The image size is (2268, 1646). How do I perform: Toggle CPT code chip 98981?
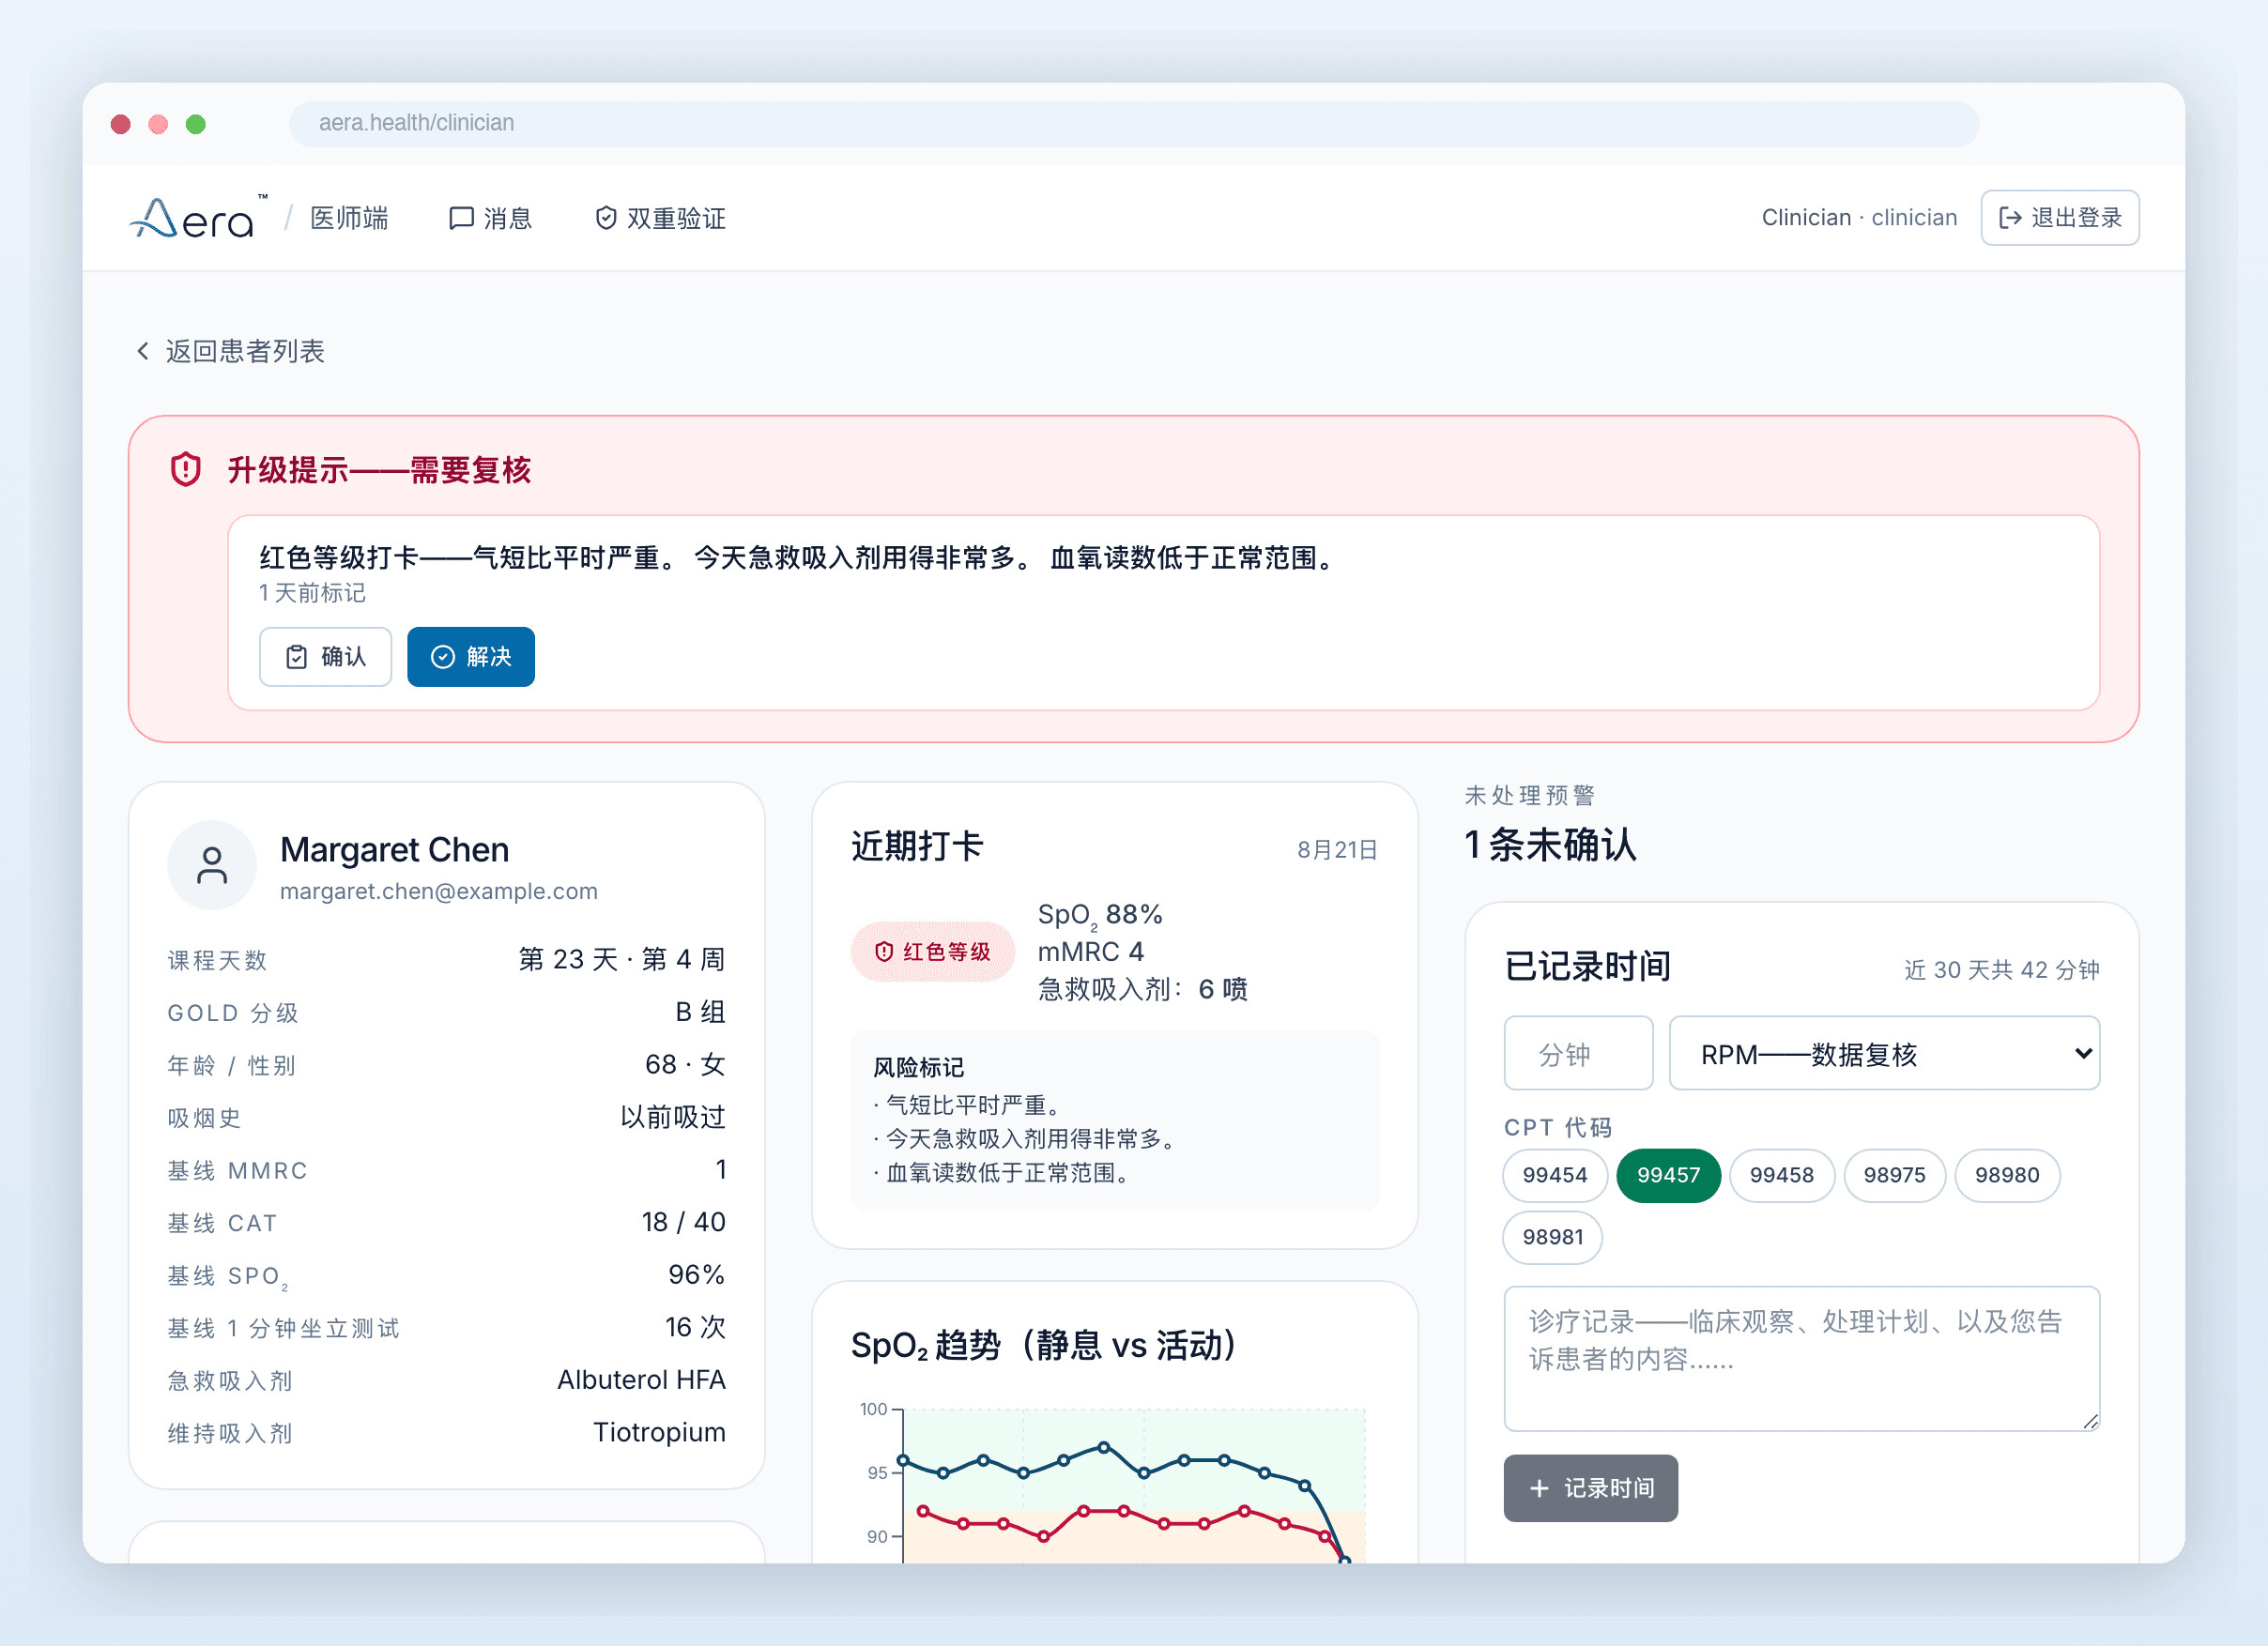pyautogui.click(x=1552, y=1237)
